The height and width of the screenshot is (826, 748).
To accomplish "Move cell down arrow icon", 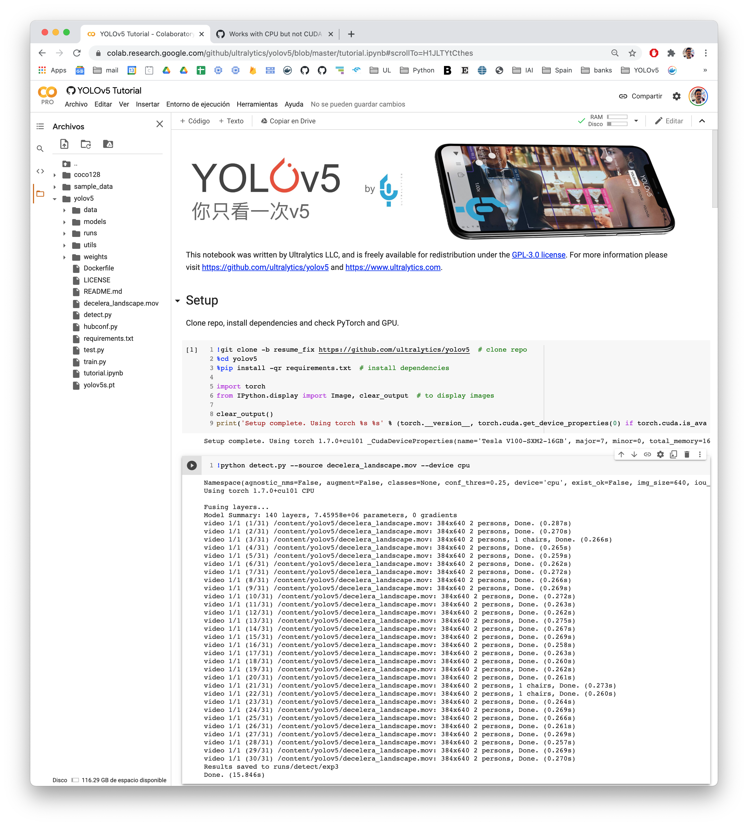I will [x=634, y=454].
